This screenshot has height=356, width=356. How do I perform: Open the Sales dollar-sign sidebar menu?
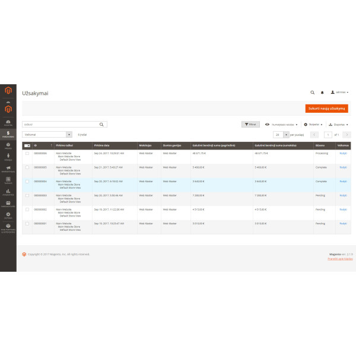(x=8, y=135)
